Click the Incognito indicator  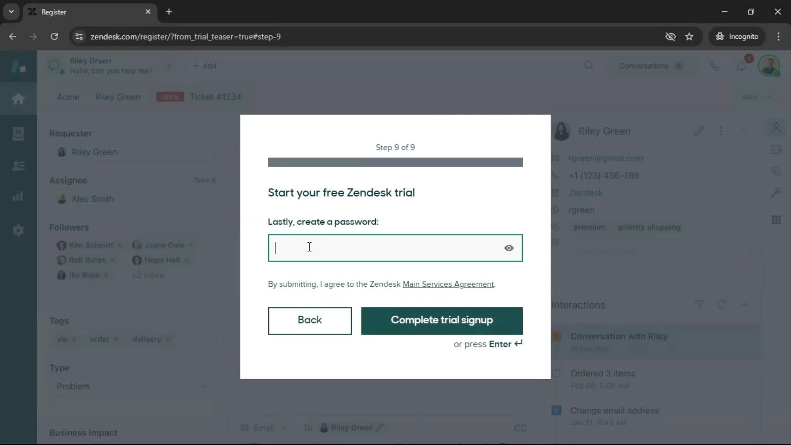point(737,37)
